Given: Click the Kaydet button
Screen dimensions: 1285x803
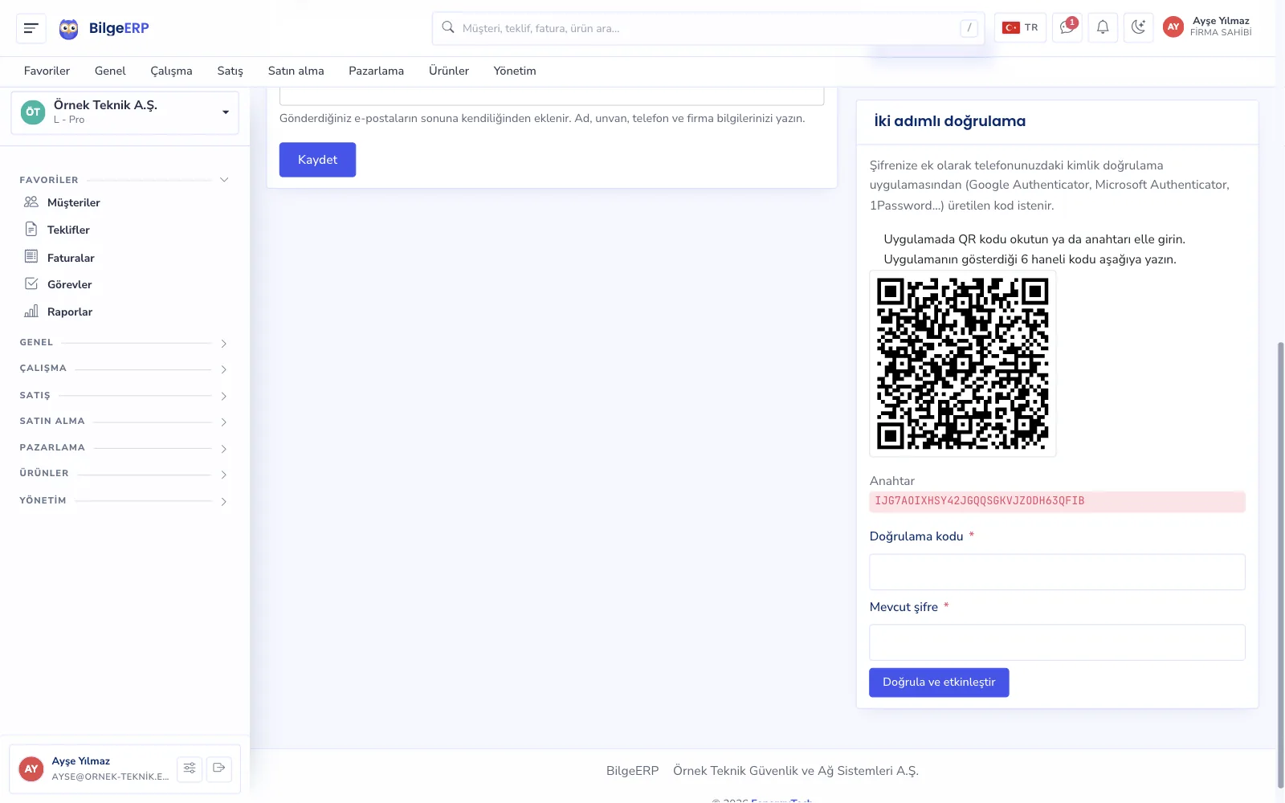Looking at the screenshot, I should (317, 160).
